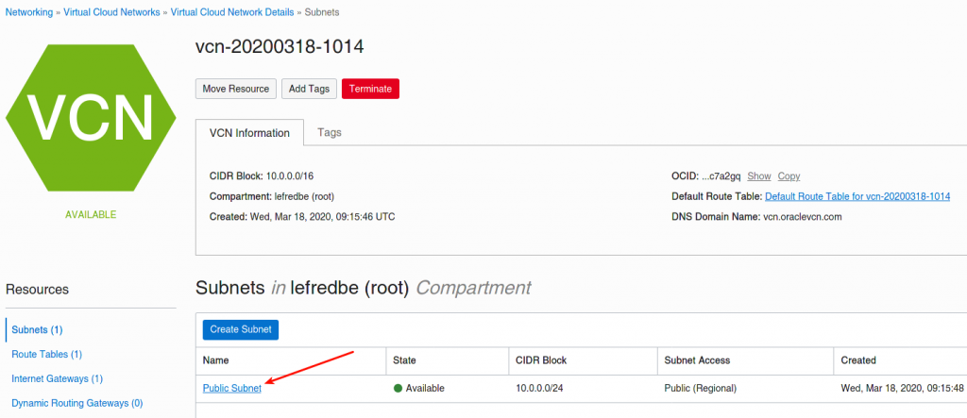Viewport: 967px width, 418px height.
Task: Click the vcn-20200318-1014 title
Action: [280, 47]
